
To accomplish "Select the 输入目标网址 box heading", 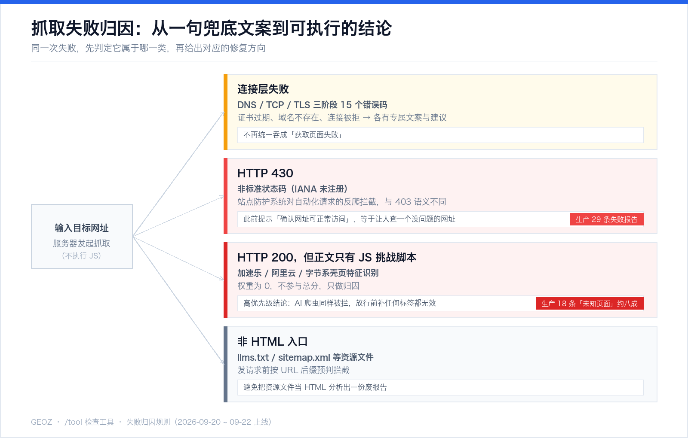I will click(x=82, y=228).
